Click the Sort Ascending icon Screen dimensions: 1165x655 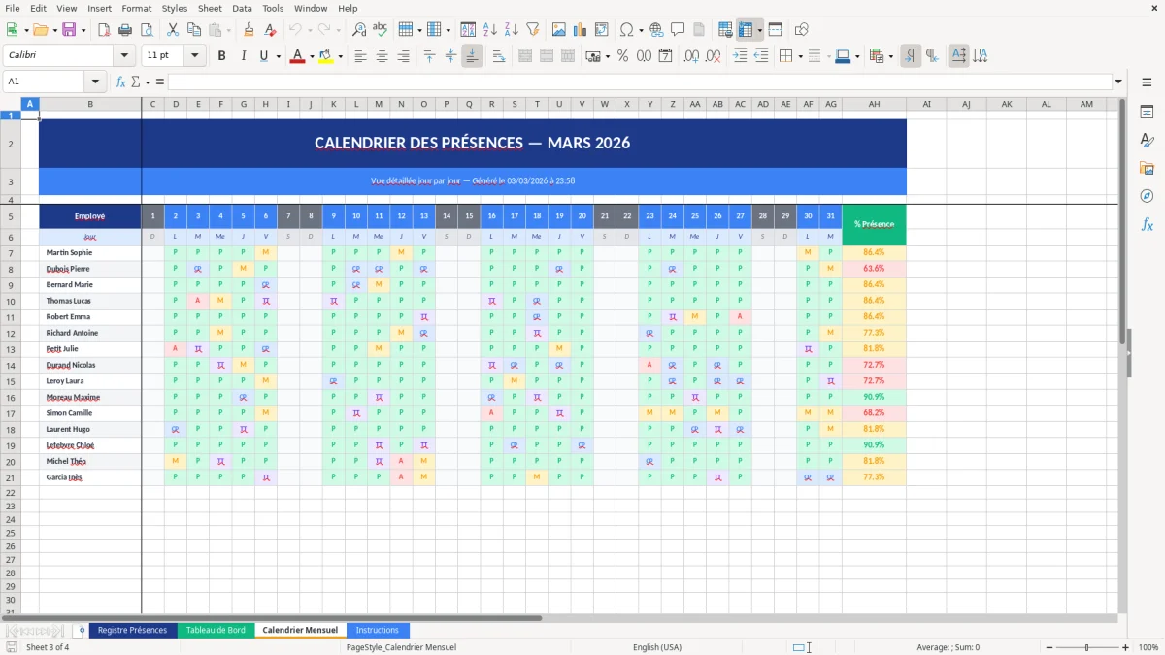(490, 30)
